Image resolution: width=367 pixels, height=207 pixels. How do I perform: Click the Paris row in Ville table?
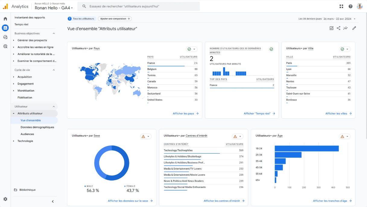318,63
